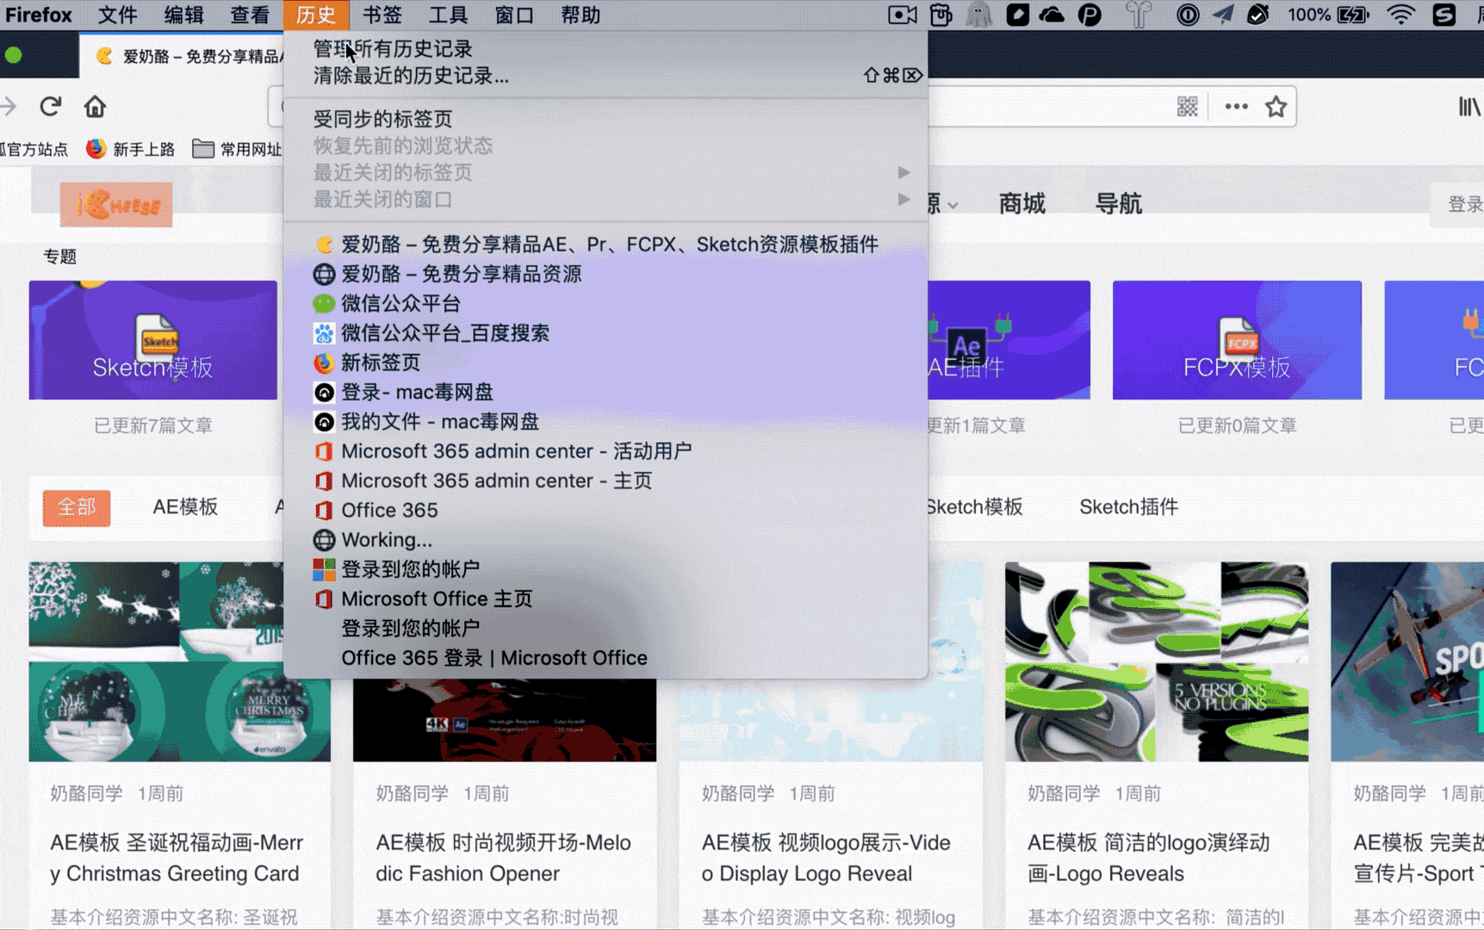Open AE模板 简洁的logo演绎动画 article title

point(1149,858)
